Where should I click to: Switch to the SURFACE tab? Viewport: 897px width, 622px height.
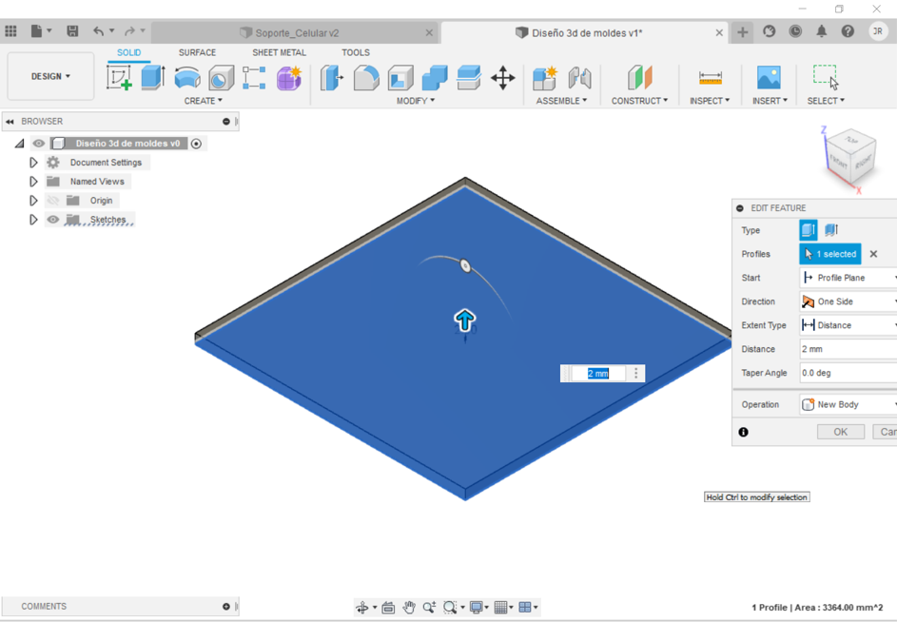pyautogui.click(x=197, y=52)
